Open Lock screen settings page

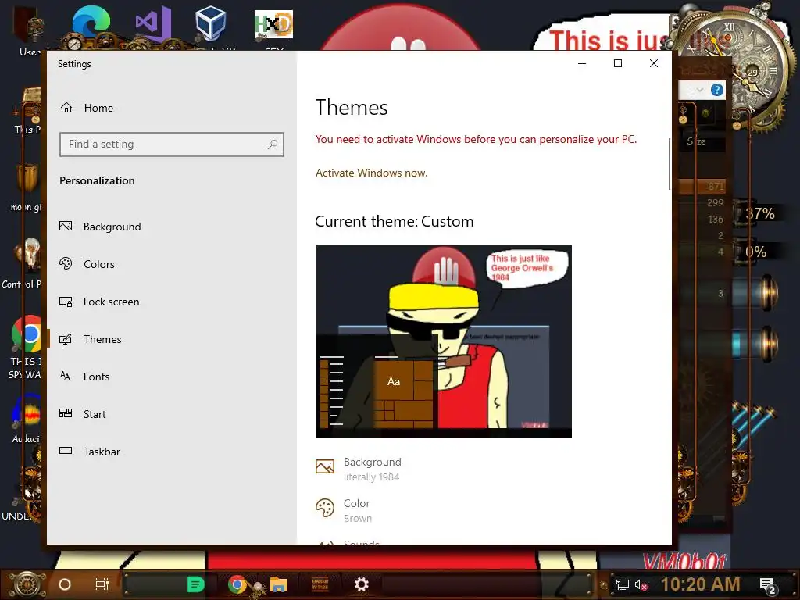coord(99,302)
